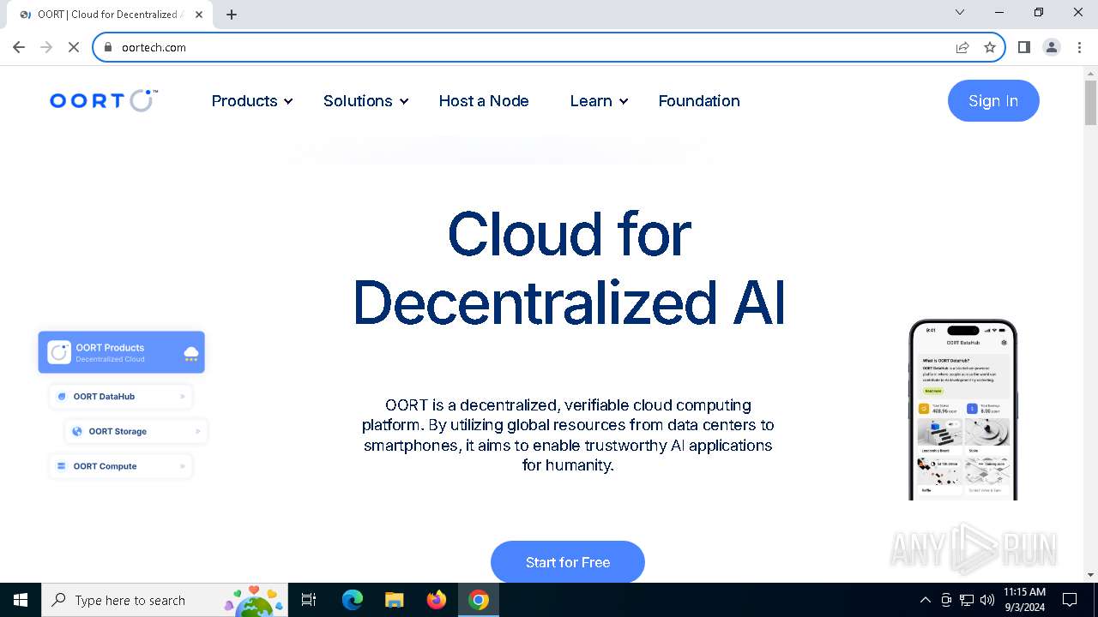Open the Chrome three-dot menu
Viewport: 1098px width, 617px height.
coord(1079,47)
